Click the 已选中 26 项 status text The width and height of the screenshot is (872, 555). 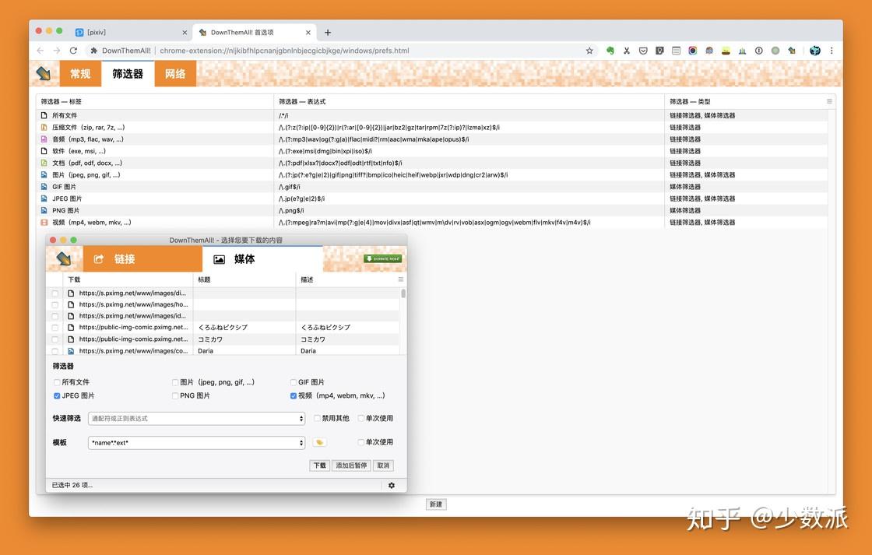pyautogui.click(x=72, y=486)
